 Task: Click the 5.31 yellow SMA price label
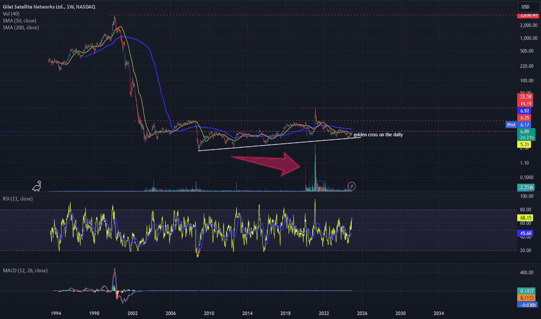[524, 144]
